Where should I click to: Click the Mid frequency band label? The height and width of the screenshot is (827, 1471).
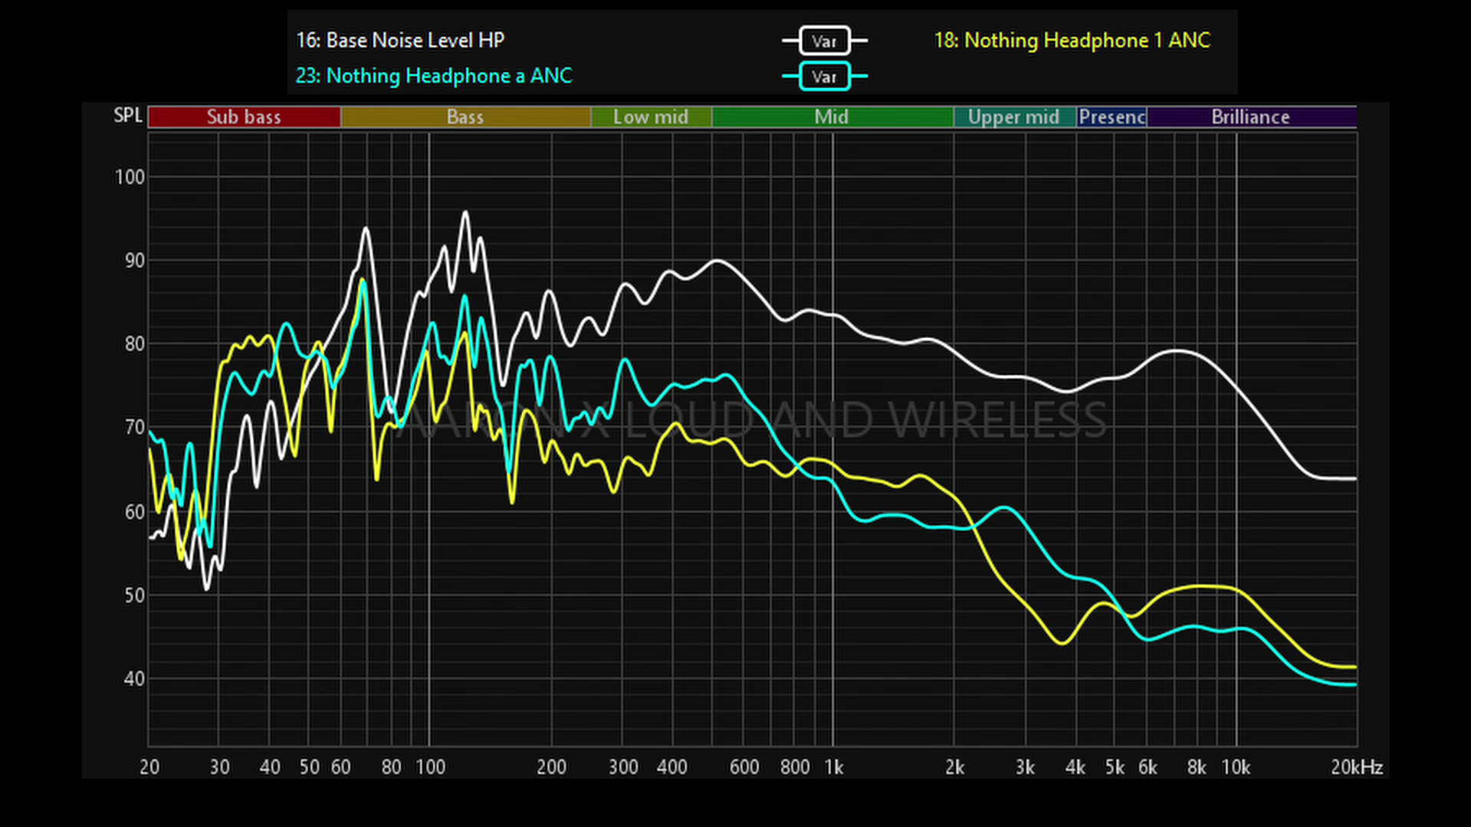[831, 117]
